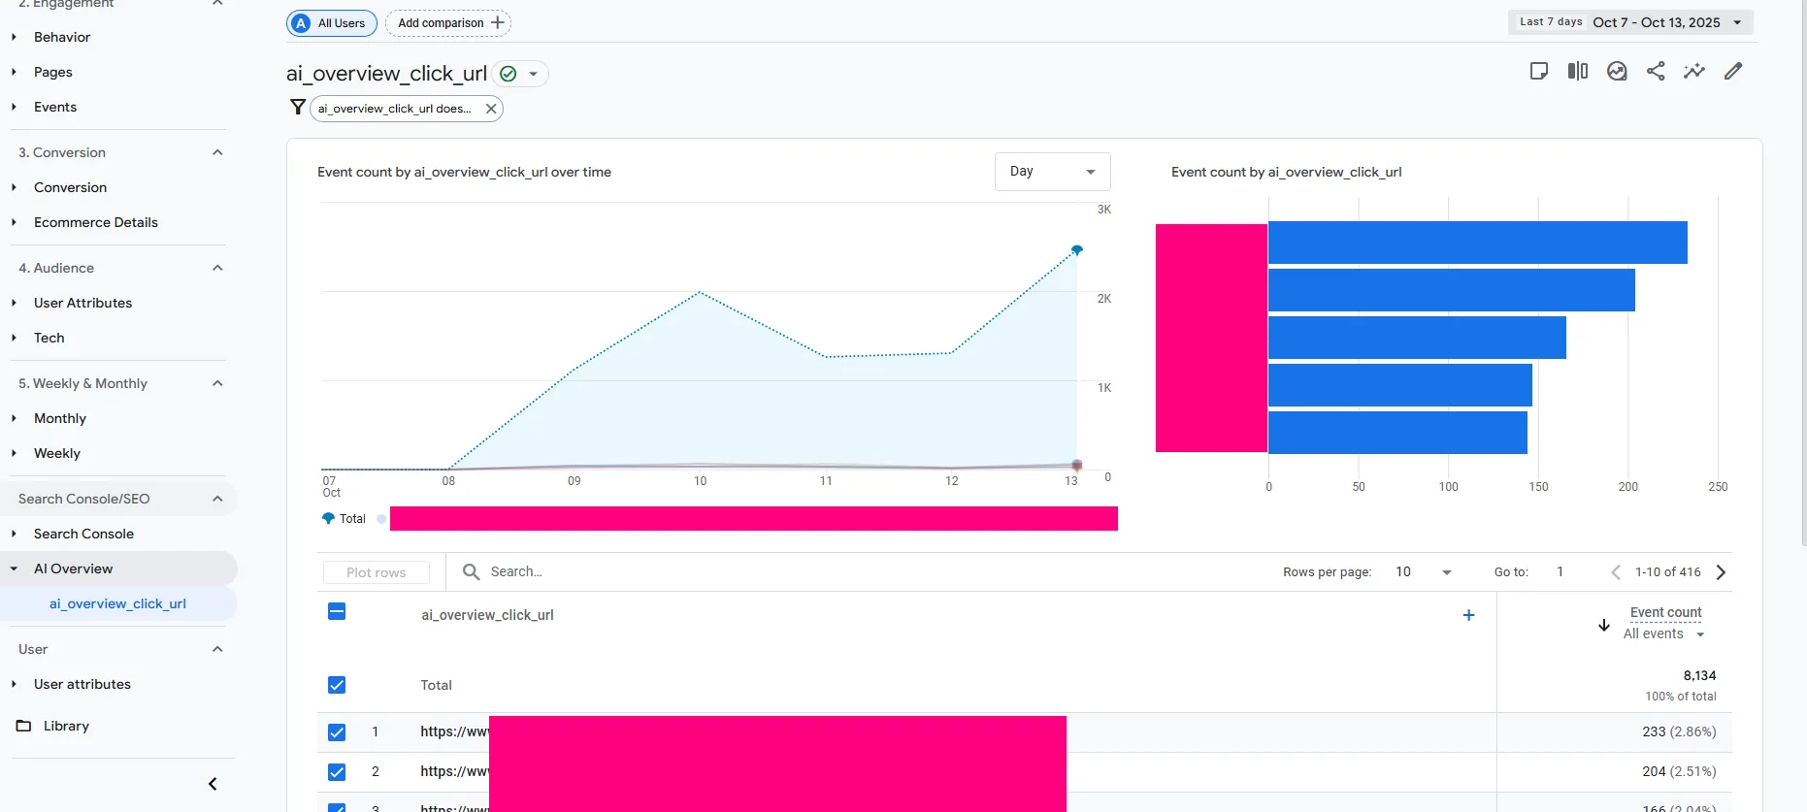Uncheck the checkbox for row 1
Viewport: 1807px width, 812px height.
337,732
